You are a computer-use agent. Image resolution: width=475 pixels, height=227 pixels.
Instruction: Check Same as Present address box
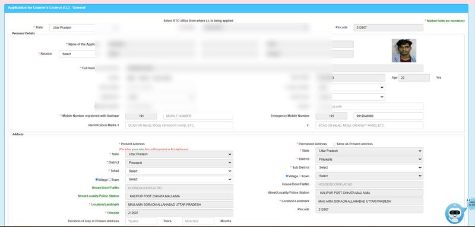pyautogui.click(x=334, y=144)
